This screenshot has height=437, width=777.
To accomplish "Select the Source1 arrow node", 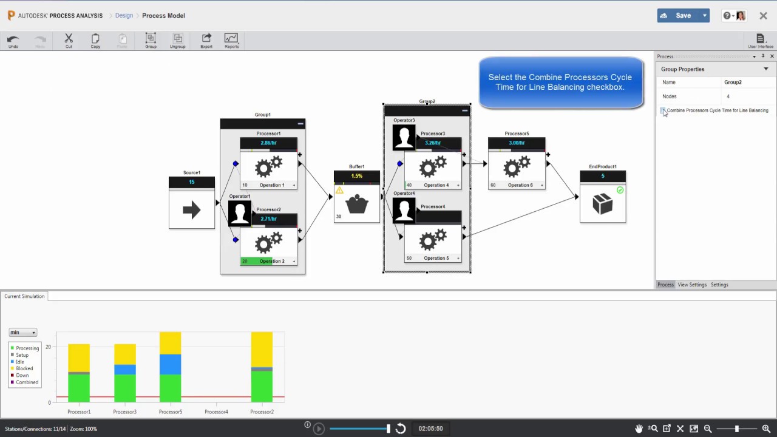I will [x=192, y=210].
